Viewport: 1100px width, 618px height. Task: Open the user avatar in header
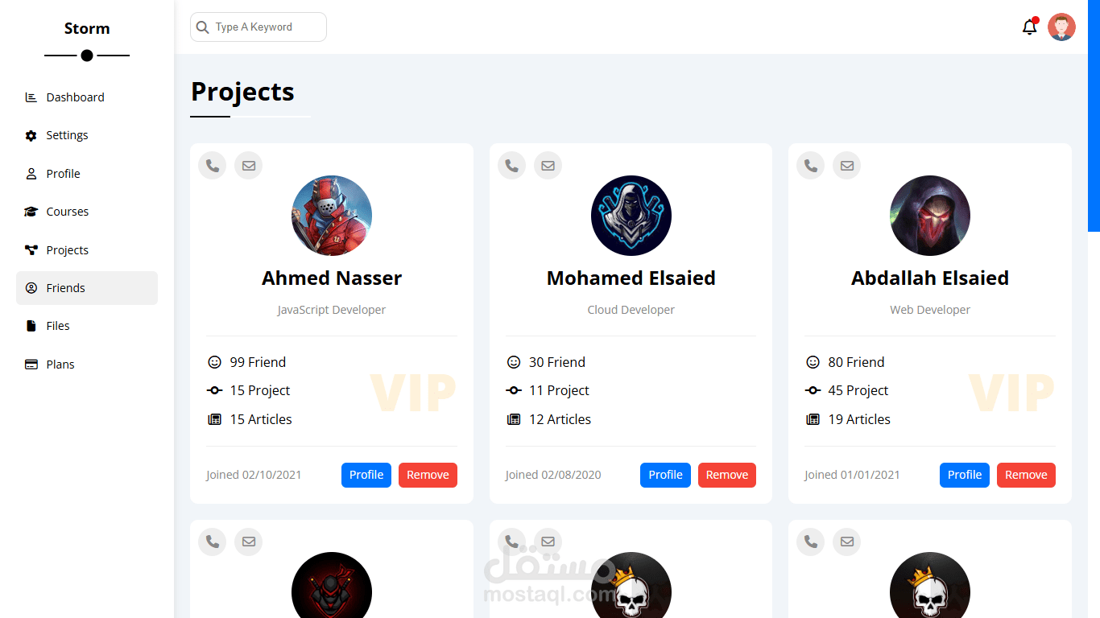1061,27
